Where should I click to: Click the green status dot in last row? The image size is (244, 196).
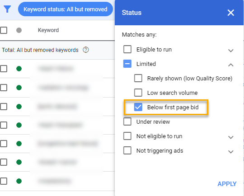click(x=19, y=181)
